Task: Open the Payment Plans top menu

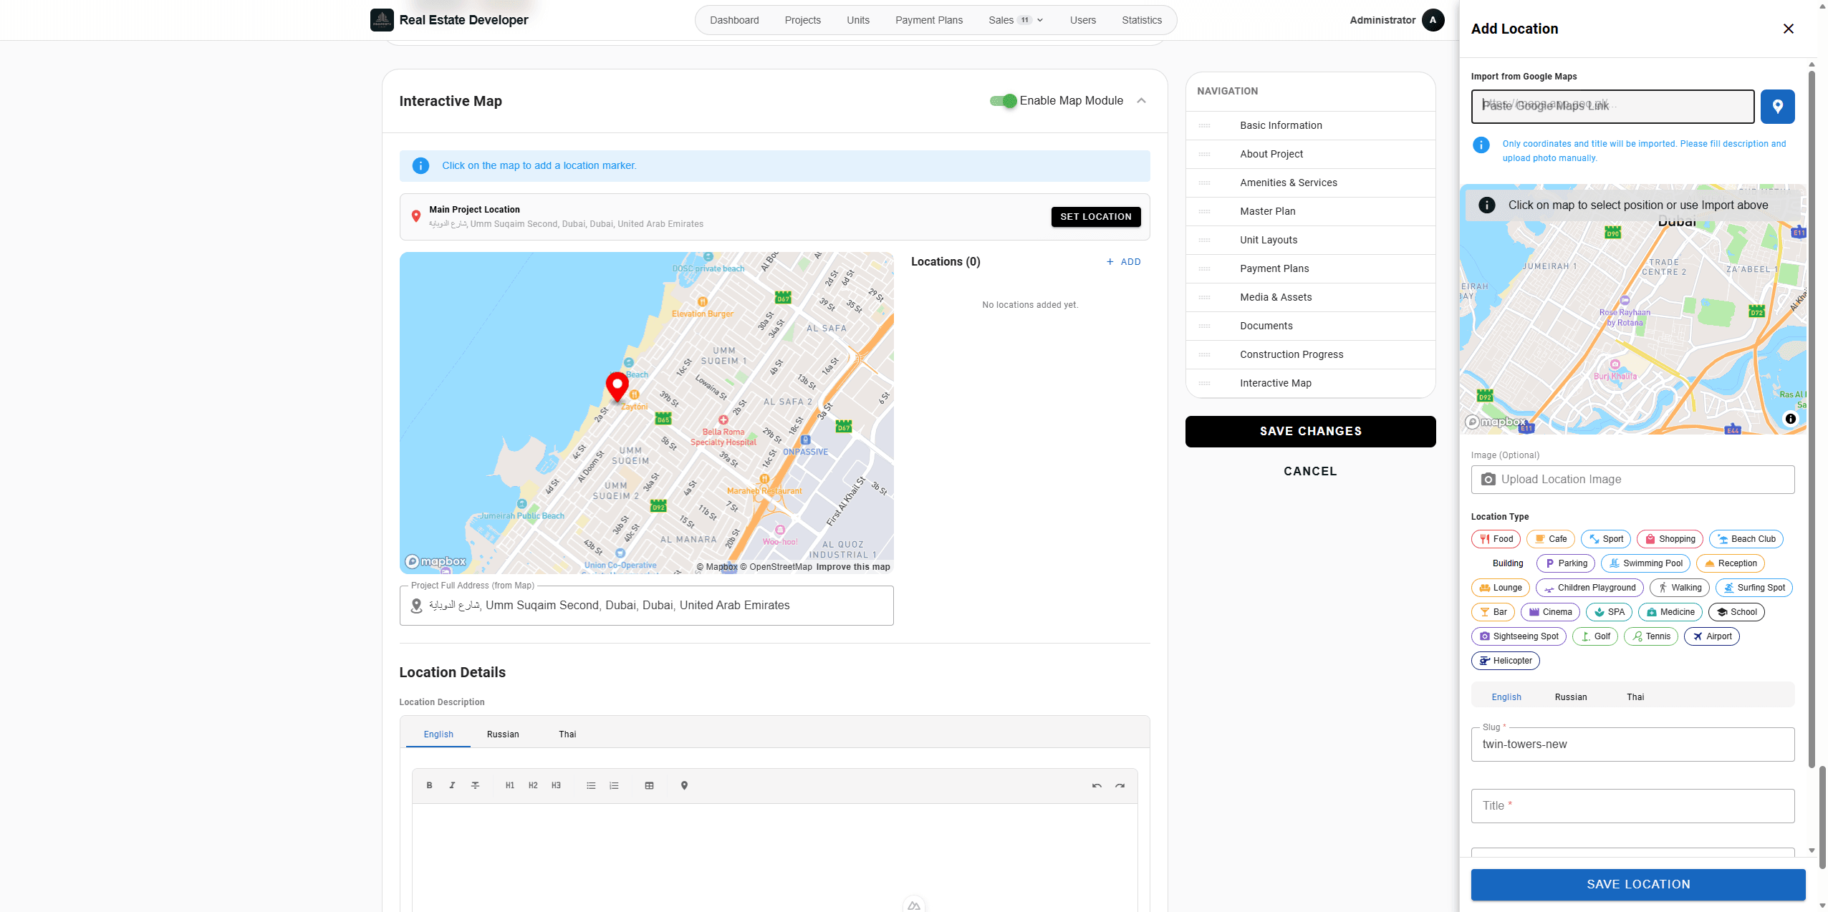Action: coord(928,20)
